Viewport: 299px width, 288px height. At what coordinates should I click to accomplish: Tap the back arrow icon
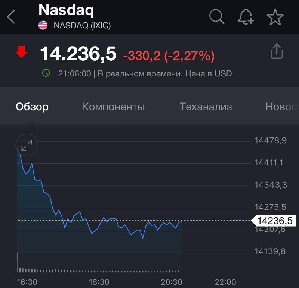click(11, 17)
